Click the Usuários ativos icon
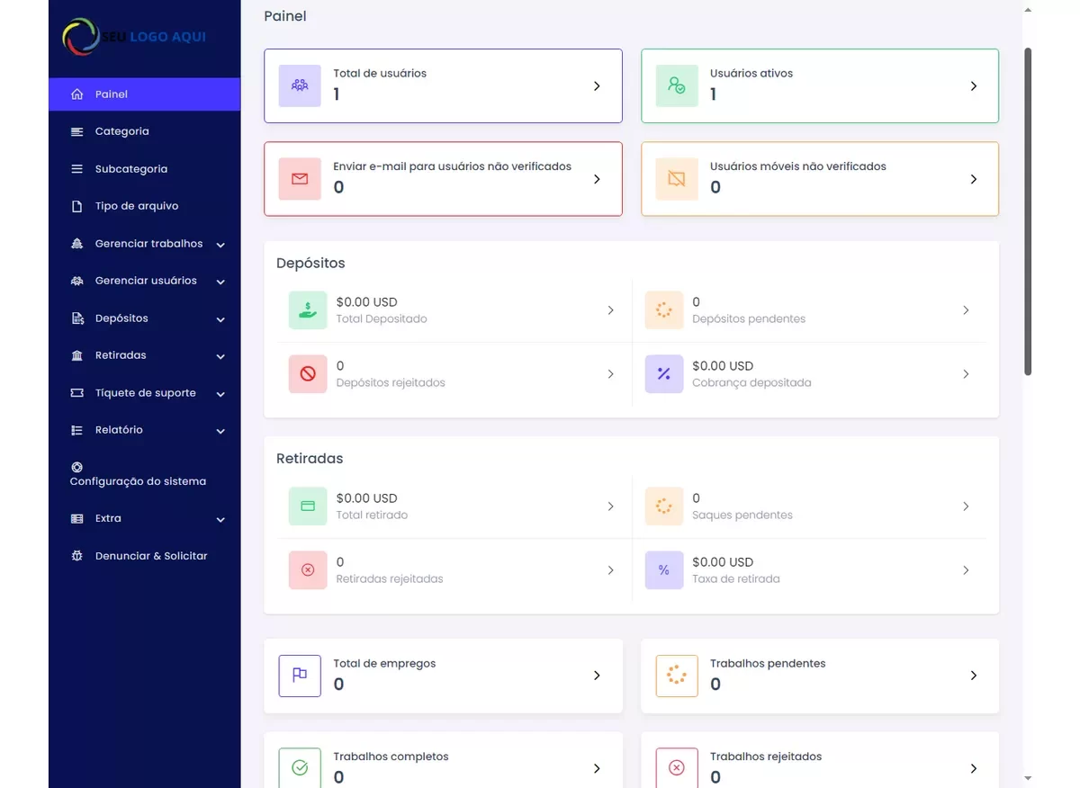The width and height of the screenshot is (1080, 788). pyautogui.click(x=676, y=85)
